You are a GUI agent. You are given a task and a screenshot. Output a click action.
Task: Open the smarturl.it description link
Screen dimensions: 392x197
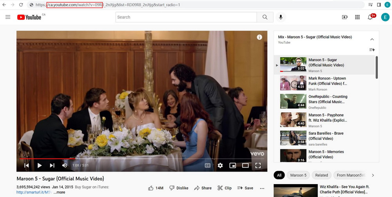coord(34,192)
